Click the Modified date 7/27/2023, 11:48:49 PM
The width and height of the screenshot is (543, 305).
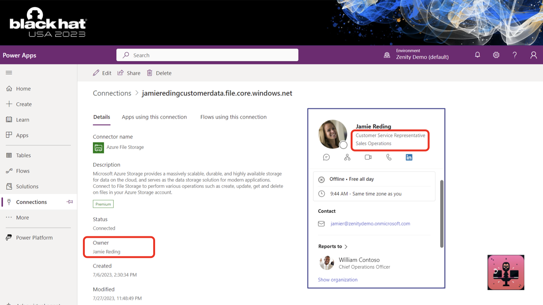pyautogui.click(x=117, y=298)
